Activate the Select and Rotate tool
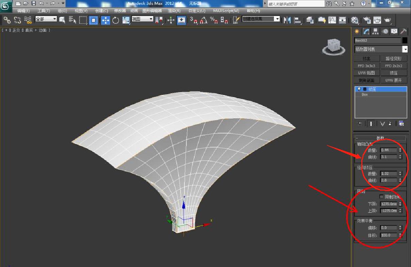 [x=116, y=20]
